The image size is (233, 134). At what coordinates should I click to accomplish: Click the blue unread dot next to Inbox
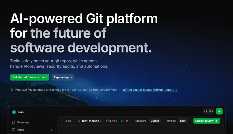(x=52, y=130)
